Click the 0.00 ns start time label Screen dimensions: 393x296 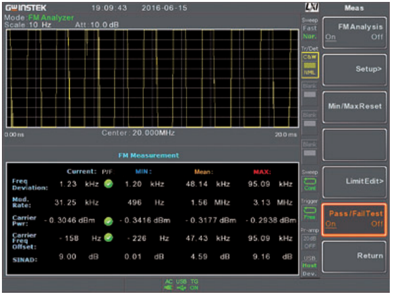click(14, 135)
